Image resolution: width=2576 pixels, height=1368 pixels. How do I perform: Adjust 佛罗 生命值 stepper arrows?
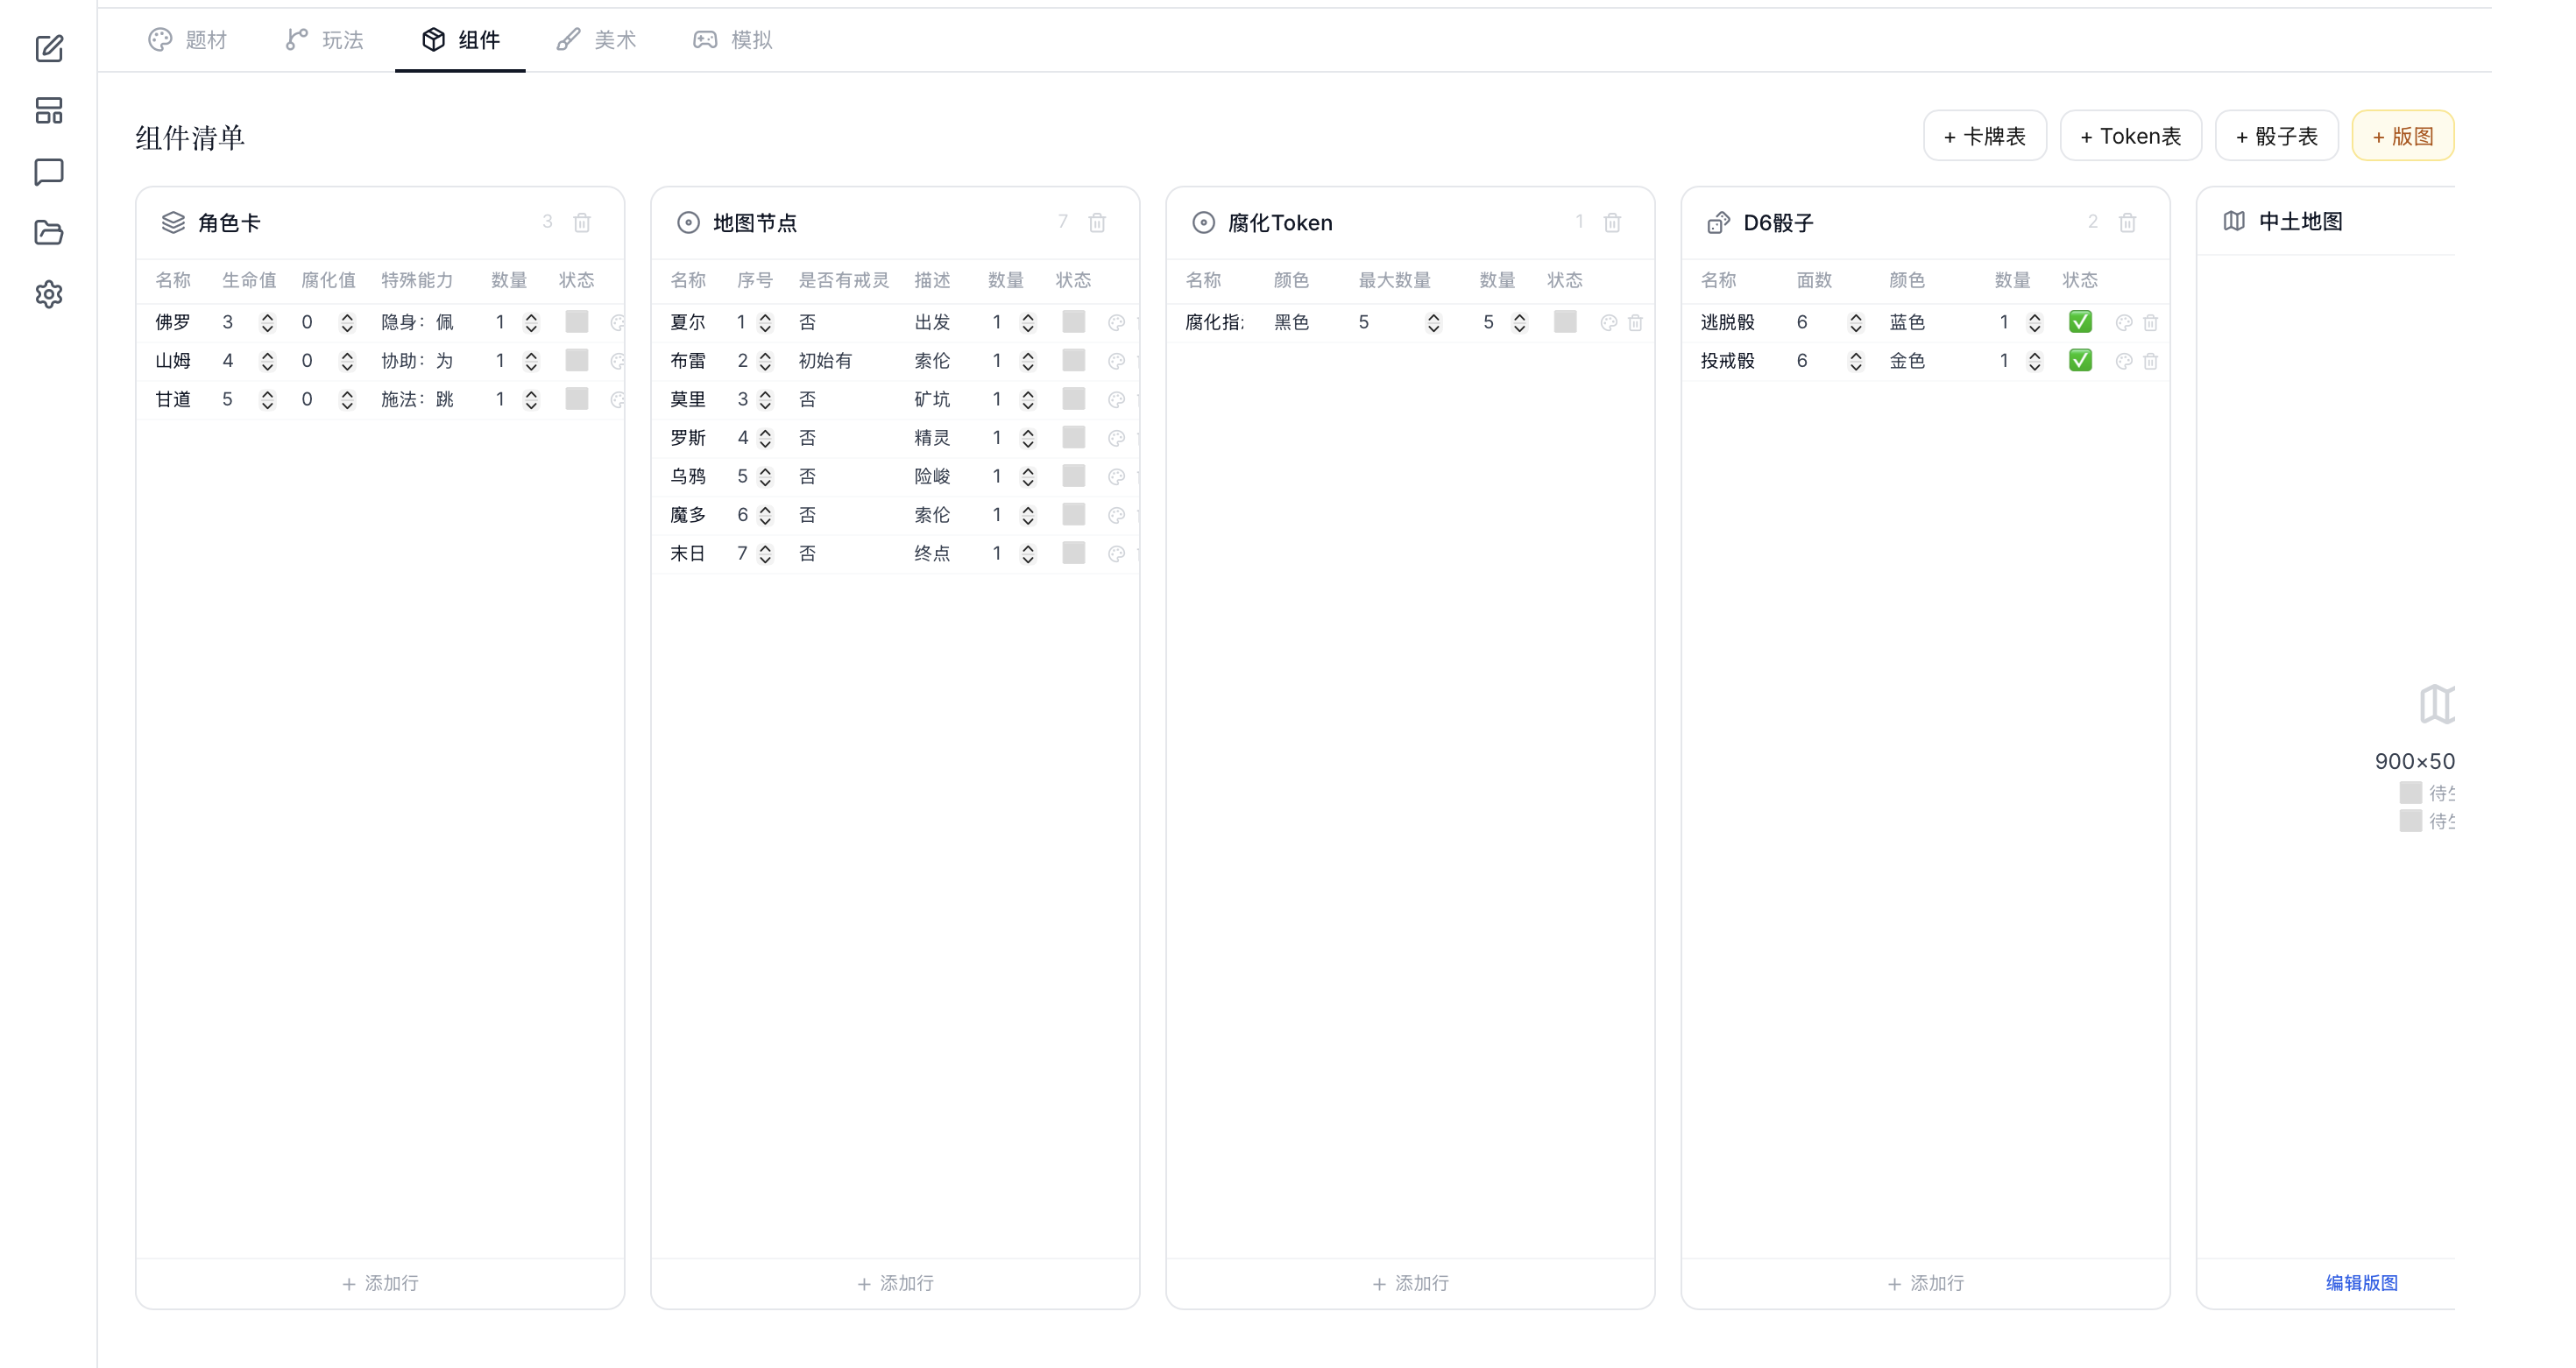[x=267, y=323]
